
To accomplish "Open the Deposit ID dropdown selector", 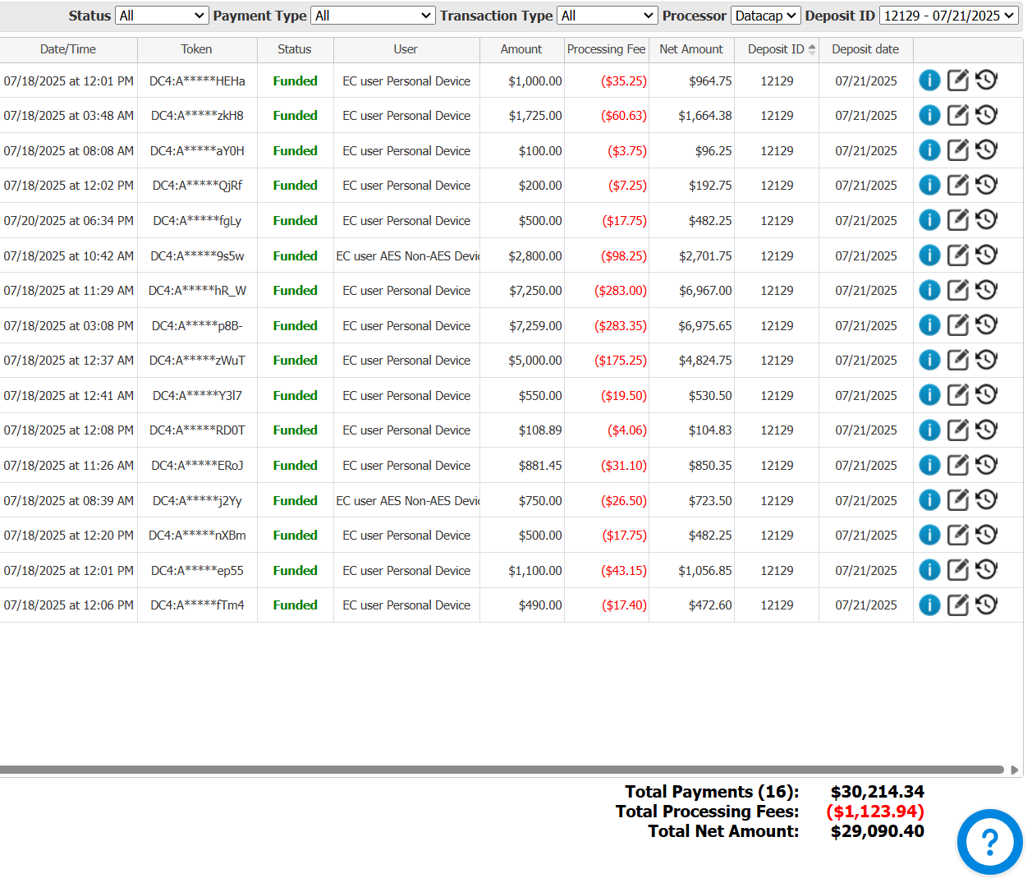I will 948,16.
